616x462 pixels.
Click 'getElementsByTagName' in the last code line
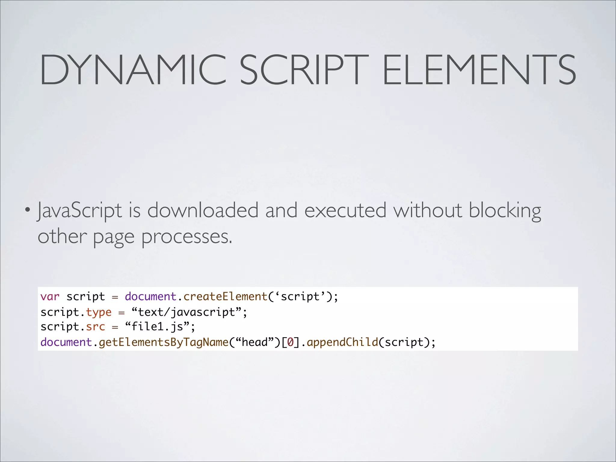pyautogui.click(x=164, y=342)
